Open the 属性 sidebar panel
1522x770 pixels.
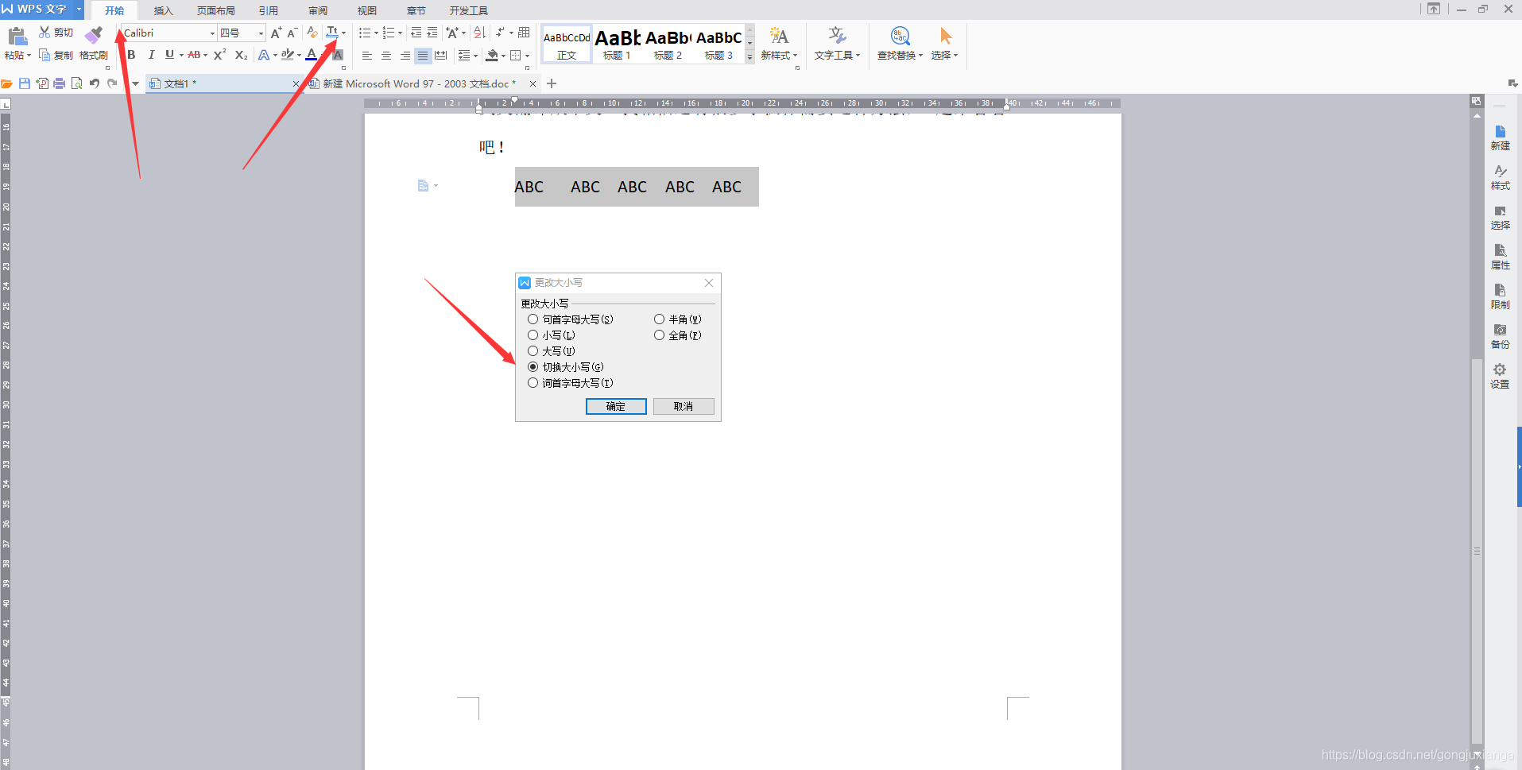coord(1500,257)
